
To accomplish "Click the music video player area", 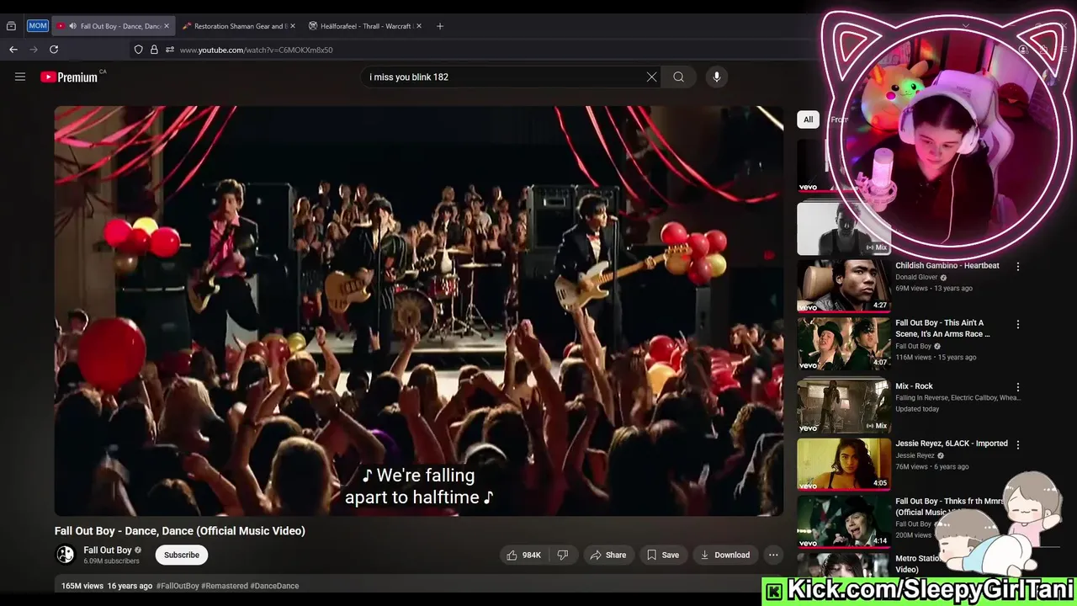I will pyautogui.click(x=419, y=311).
